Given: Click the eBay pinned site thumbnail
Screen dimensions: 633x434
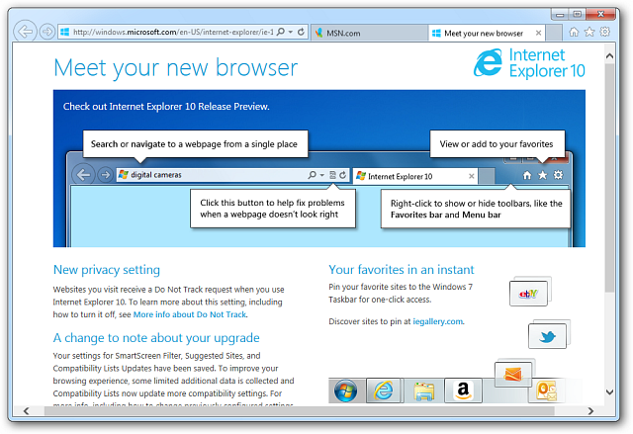Looking at the screenshot, I should [529, 294].
